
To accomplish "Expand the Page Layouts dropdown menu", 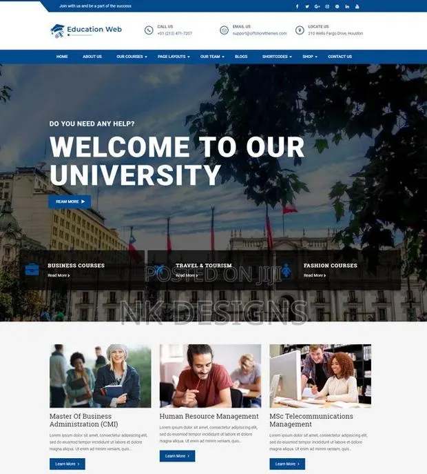I will point(174,57).
